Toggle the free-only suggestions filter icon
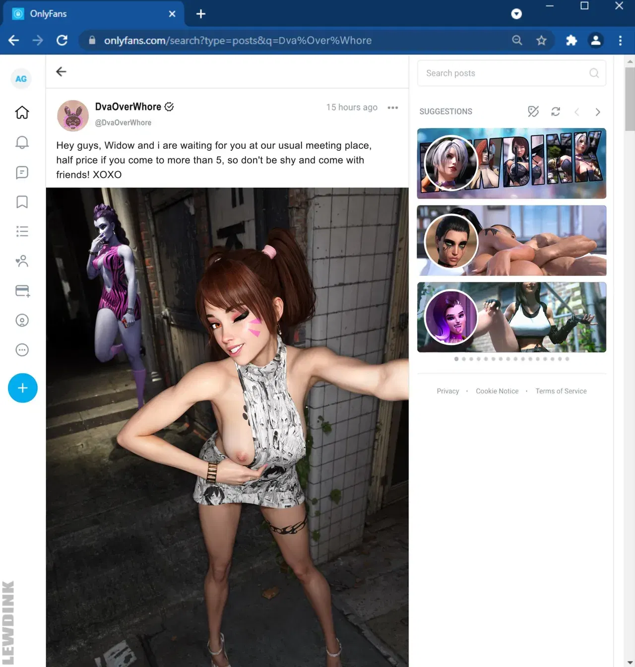This screenshot has width=635, height=667. coord(533,112)
